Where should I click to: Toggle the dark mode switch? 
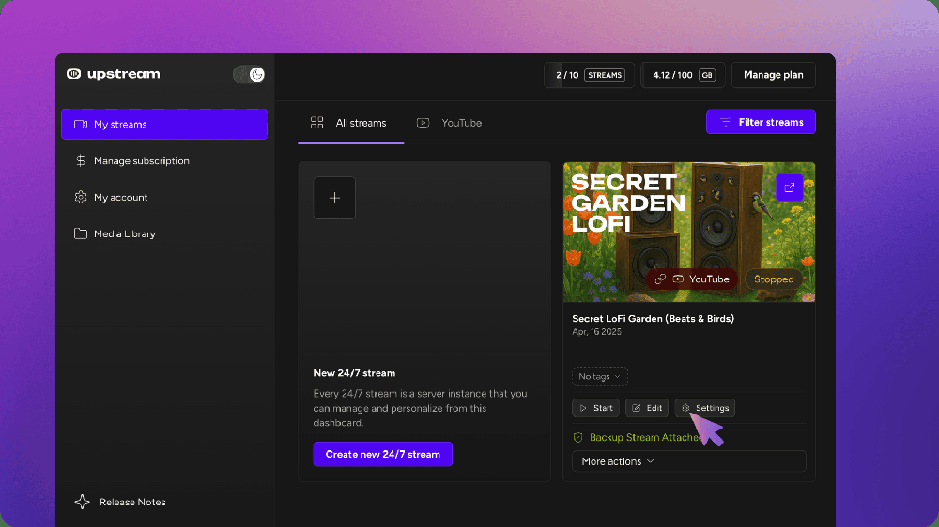pos(249,74)
